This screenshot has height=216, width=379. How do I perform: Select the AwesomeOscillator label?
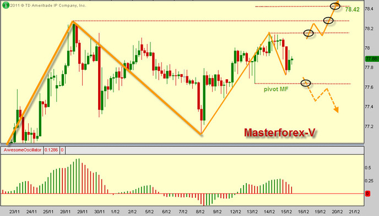point(22,150)
